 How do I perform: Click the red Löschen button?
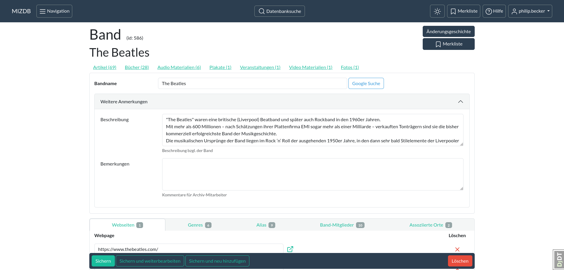point(460,261)
